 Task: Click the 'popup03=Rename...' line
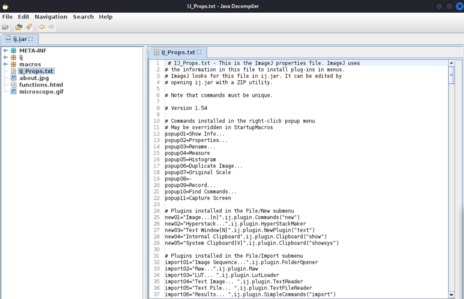pos(190,147)
